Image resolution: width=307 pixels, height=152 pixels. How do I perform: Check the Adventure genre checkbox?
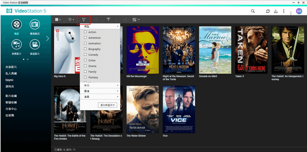[x=85, y=38]
